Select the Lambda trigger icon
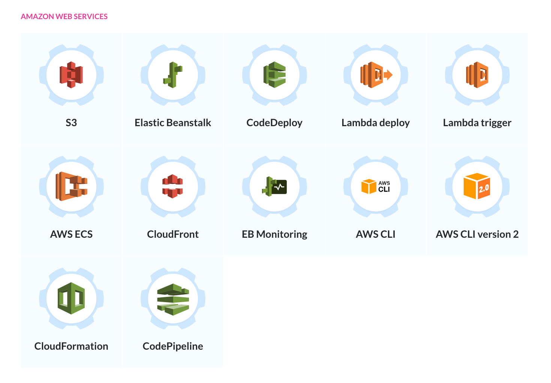The image size is (551, 383). [477, 75]
